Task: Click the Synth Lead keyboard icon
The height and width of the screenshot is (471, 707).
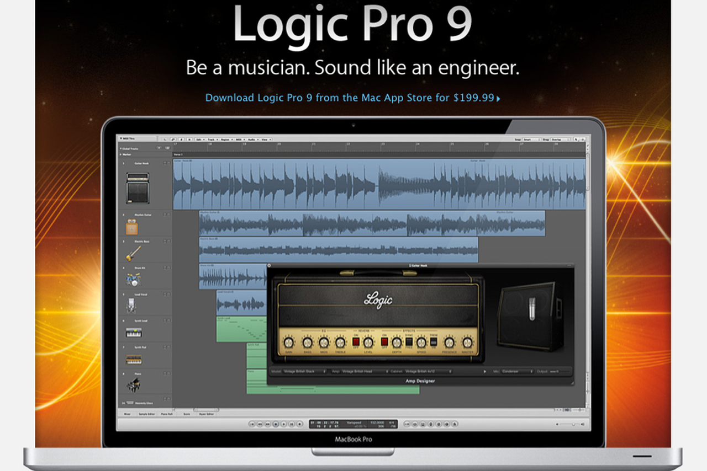Action: coord(134,333)
